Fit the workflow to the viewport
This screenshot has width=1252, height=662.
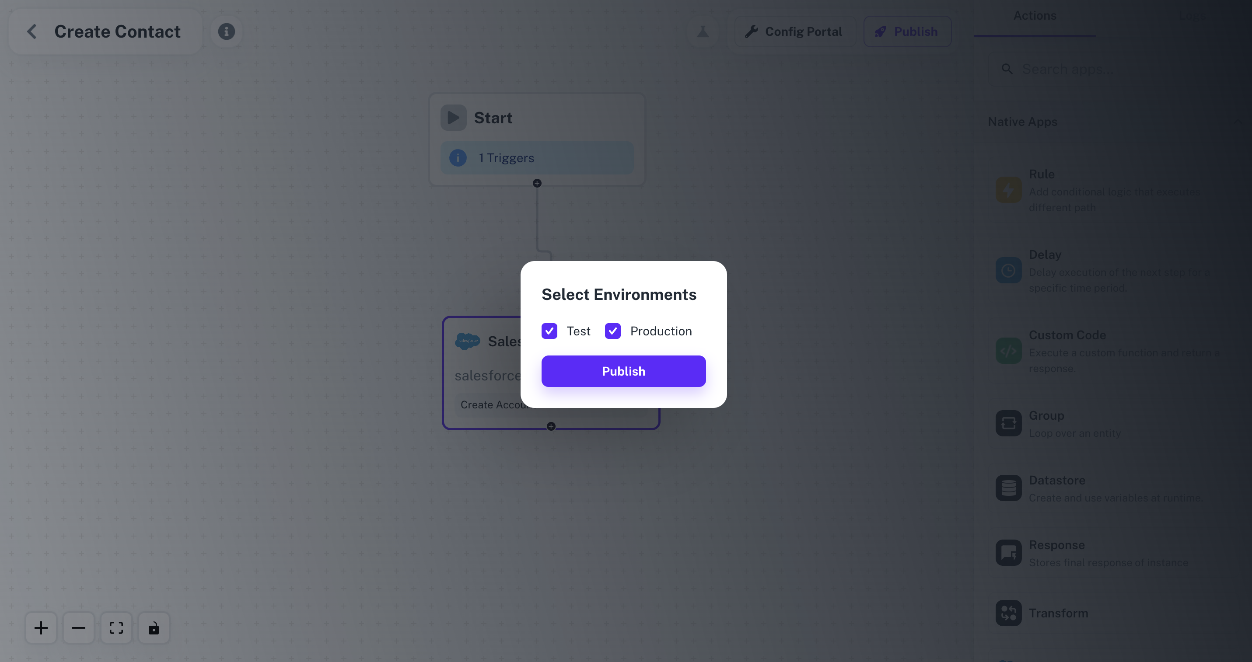(x=116, y=627)
